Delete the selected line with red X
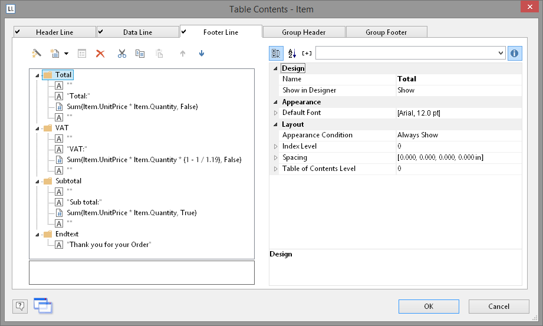543x326 pixels. (x=100, y=54)
